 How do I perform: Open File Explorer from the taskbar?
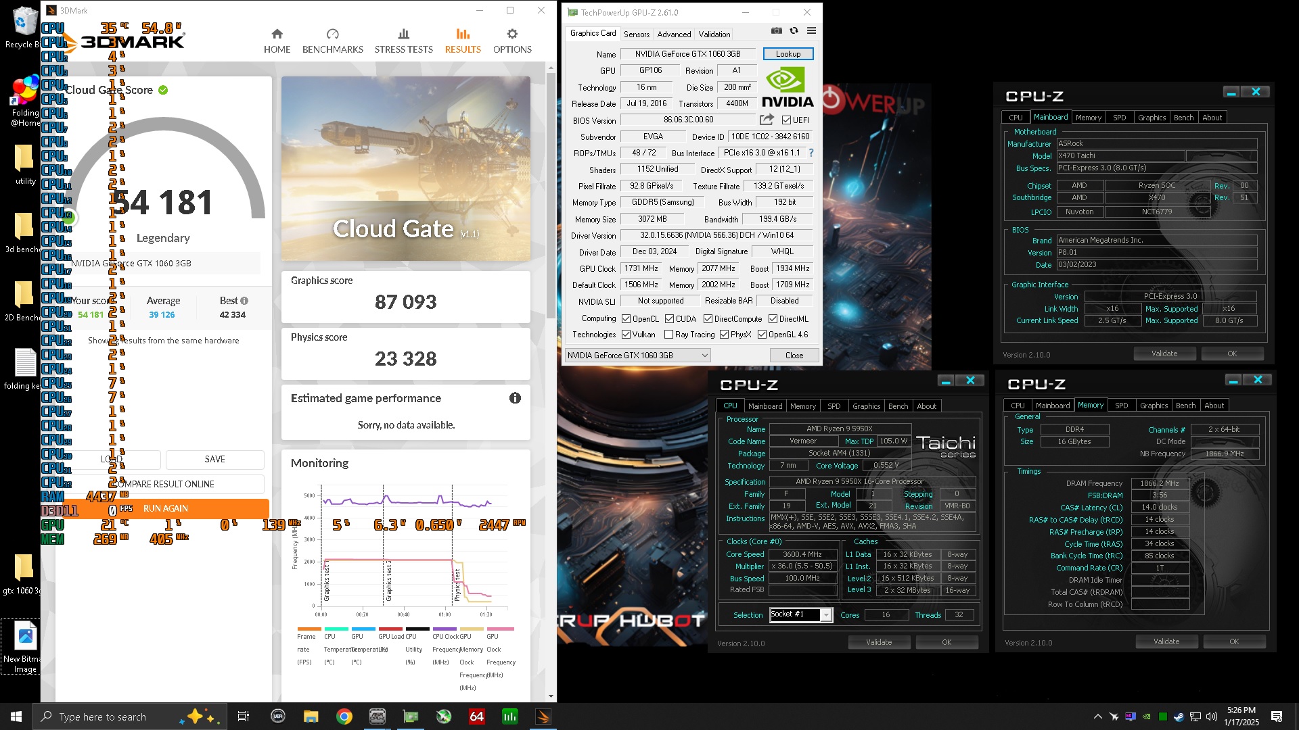click(311, 716)
